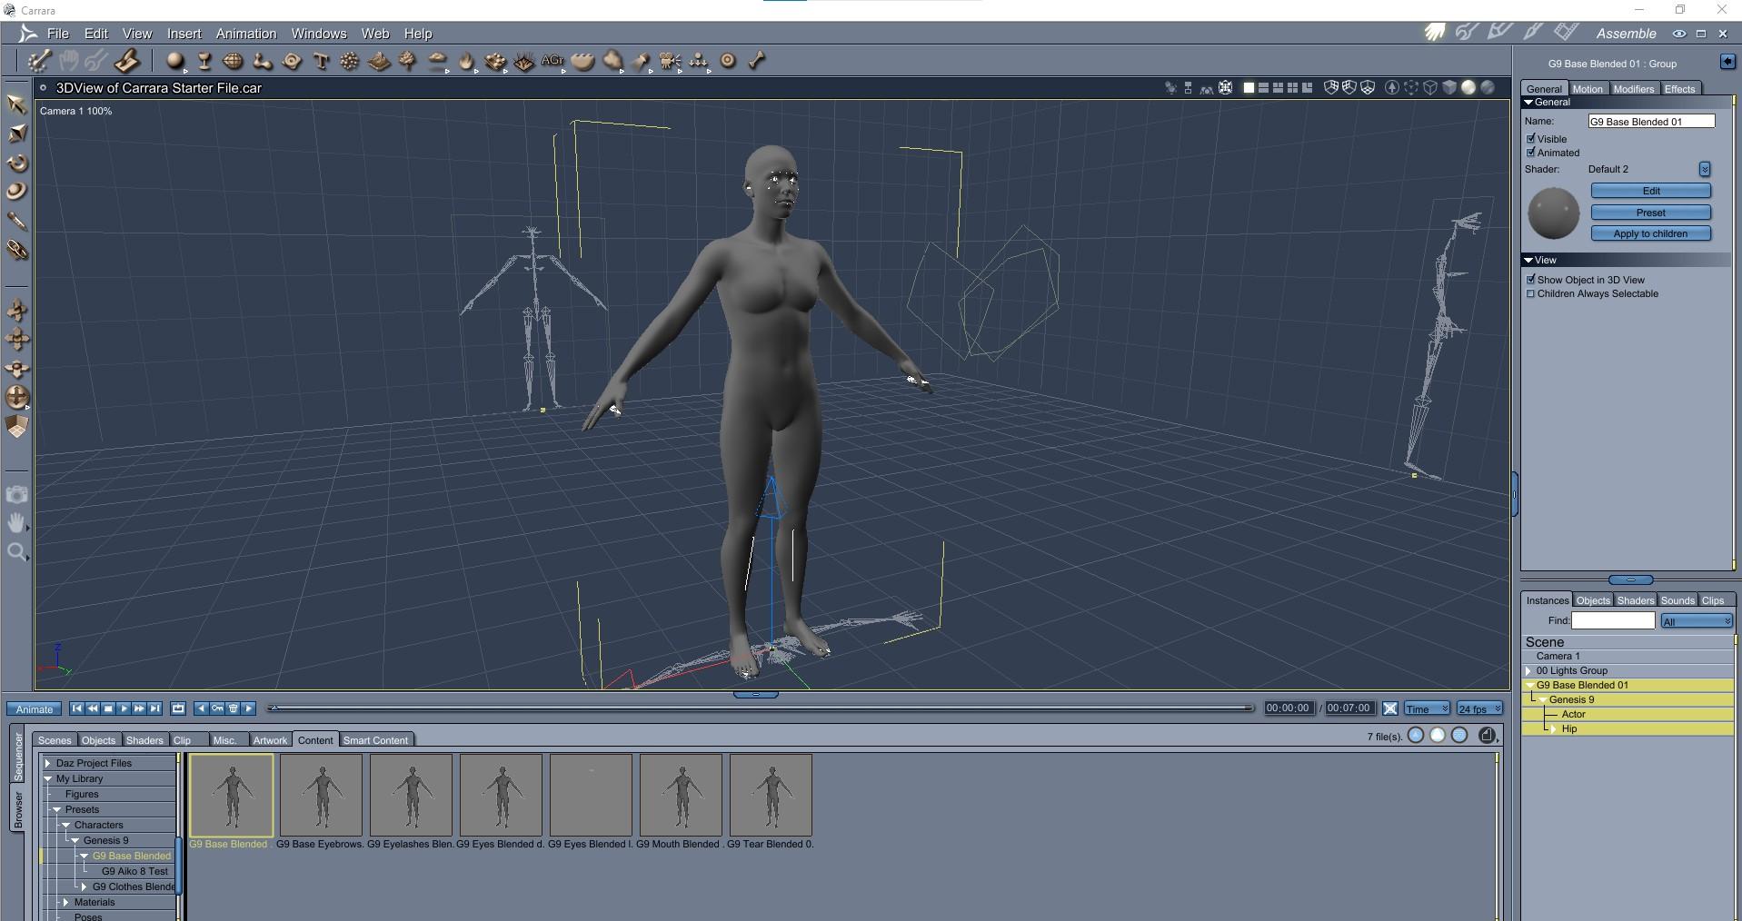Toggle the eye visibility icon near Assemble
Screen dimensions: 1742x921
click(x=1679, y=34)
